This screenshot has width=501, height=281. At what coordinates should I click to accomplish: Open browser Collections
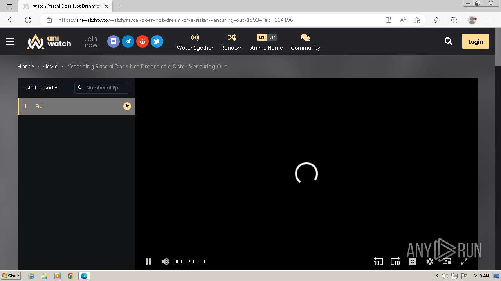pos(454,20)
